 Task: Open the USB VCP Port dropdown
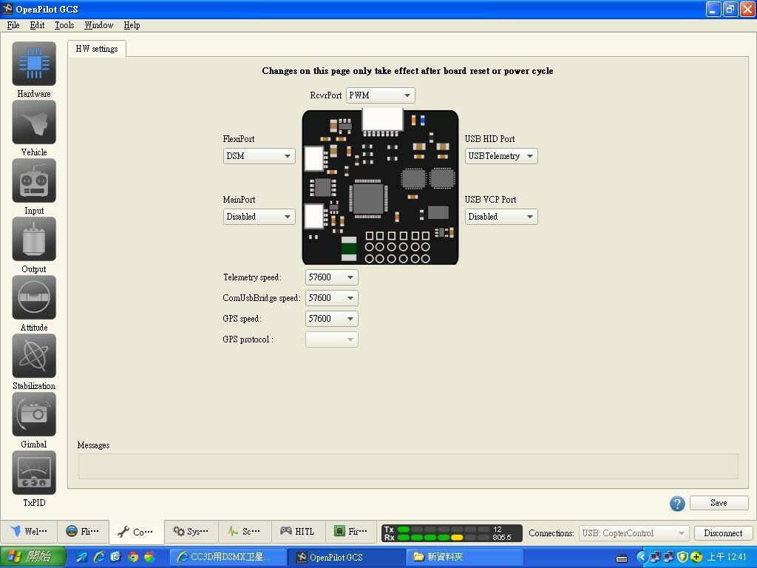click(501, 217)
